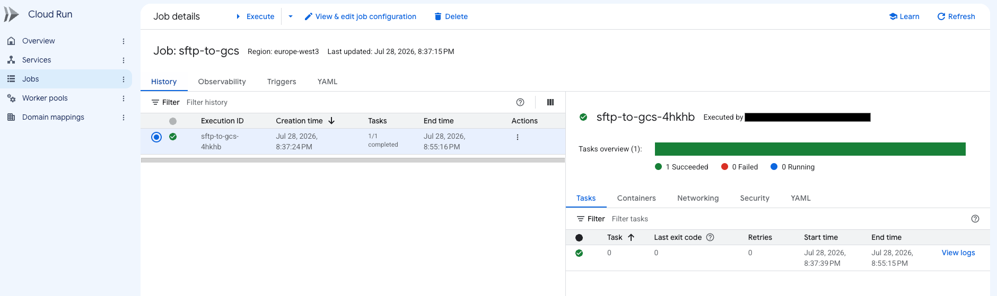The height and width of the screenshot is (296, 997).
Task: Switch to the execution Tasks tab
Action: [x=586, y=198]
